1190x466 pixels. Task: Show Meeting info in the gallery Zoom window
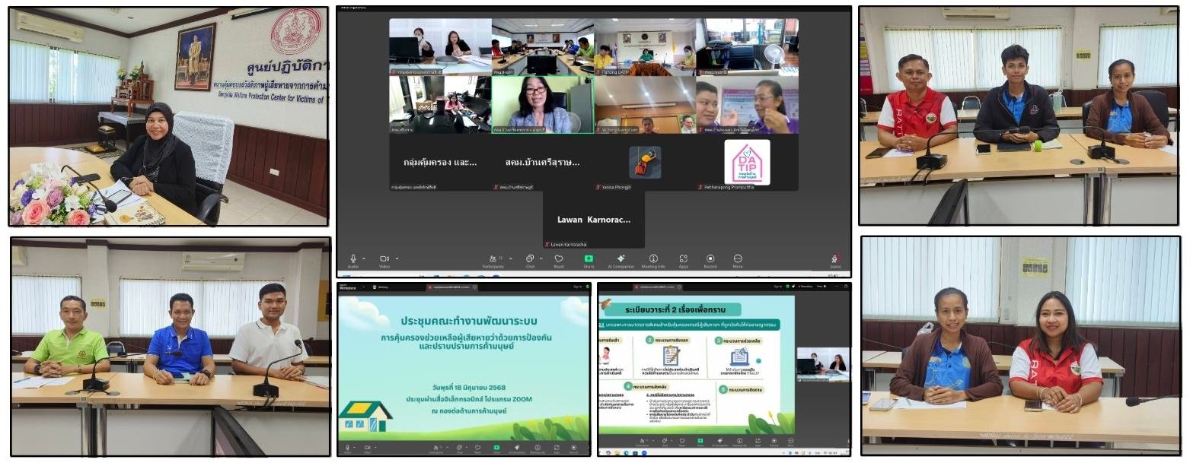click(653, 260)
